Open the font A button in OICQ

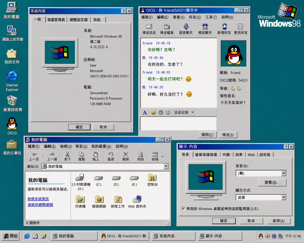click(x=145, y=112)
